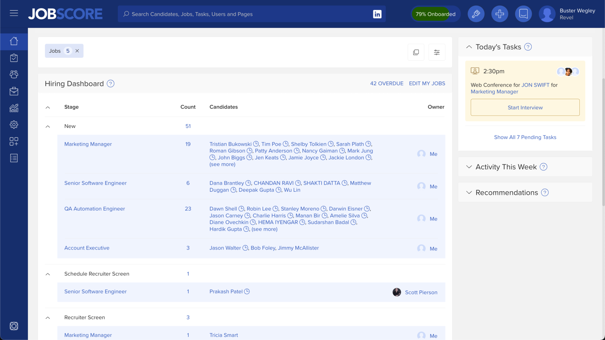
Task: Click the LinkedIn icon in search bar
Action: tap(377, 14)
